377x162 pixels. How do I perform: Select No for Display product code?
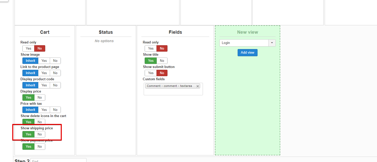click(55, 85)
